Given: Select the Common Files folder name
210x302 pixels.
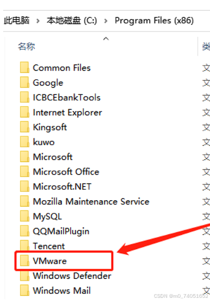Looking at the screenshot, I should tap(62, 68).
